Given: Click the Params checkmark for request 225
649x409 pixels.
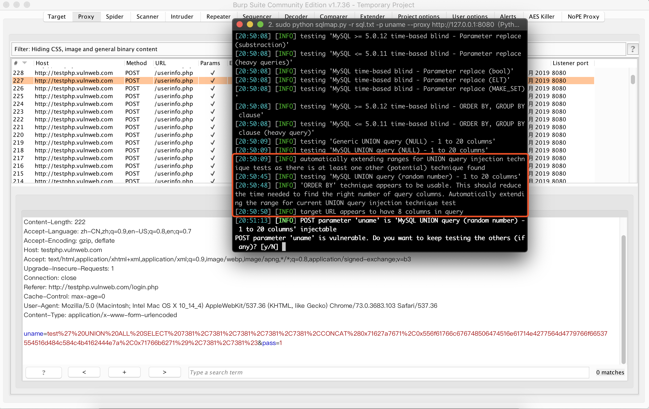Looking at the screenshot, I should (x=212, y=96).
